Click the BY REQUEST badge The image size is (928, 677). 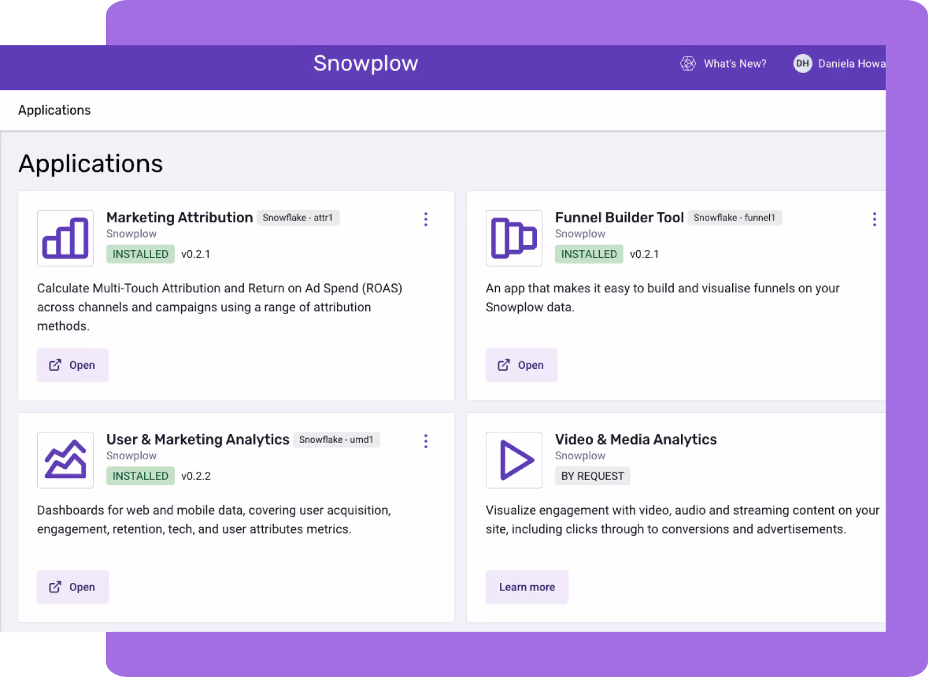593,476
